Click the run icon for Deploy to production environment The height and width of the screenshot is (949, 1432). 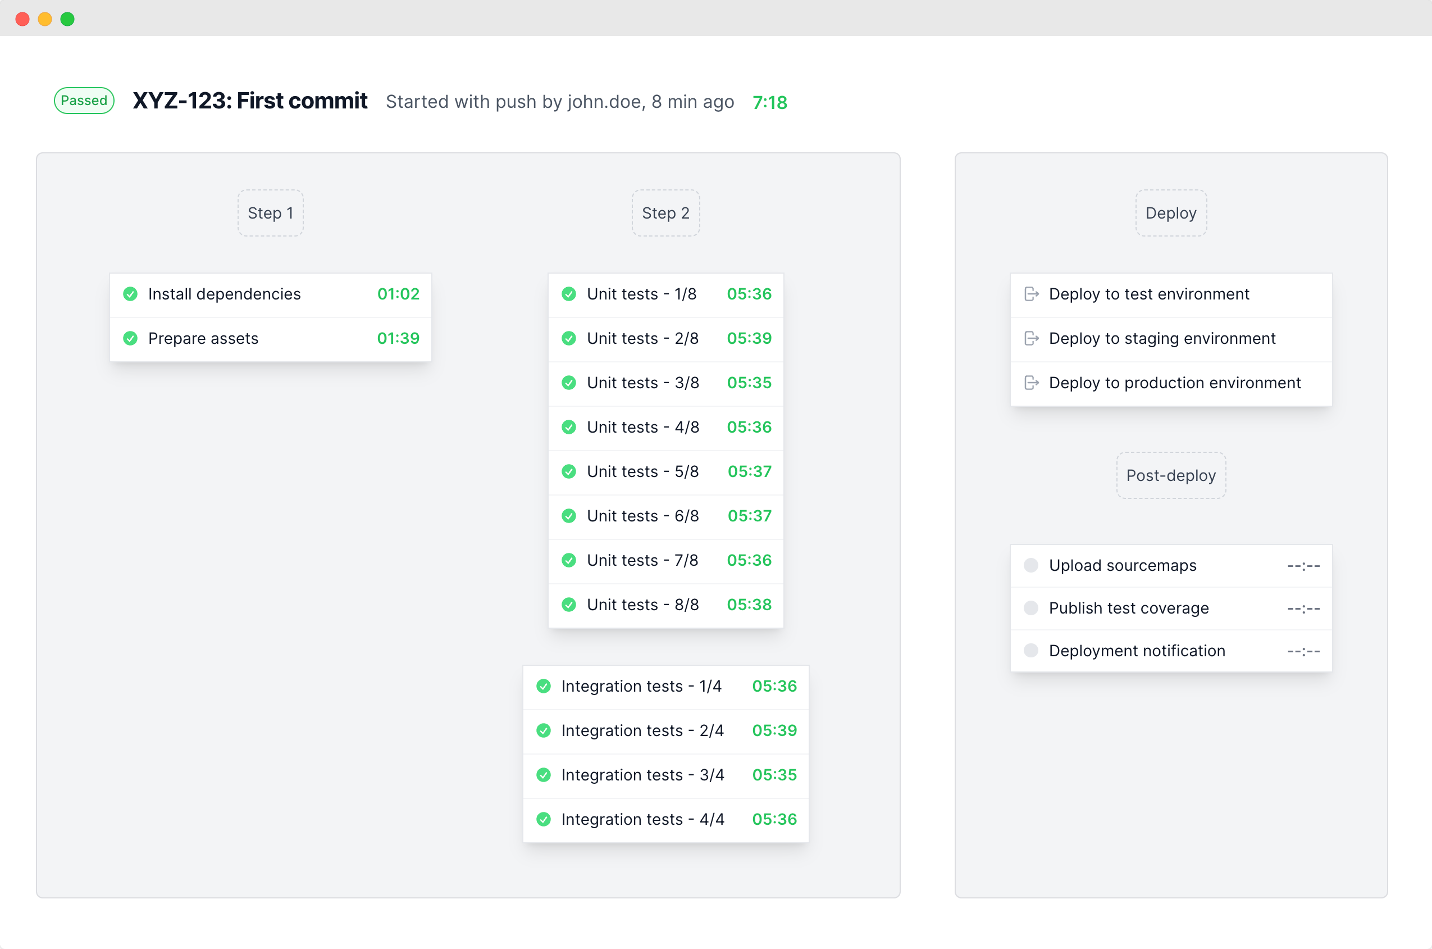click(1031, 383)
